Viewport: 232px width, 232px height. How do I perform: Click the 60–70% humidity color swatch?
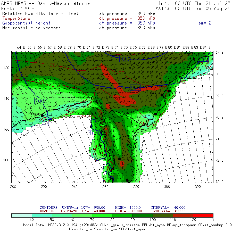(x=82, y=216)
